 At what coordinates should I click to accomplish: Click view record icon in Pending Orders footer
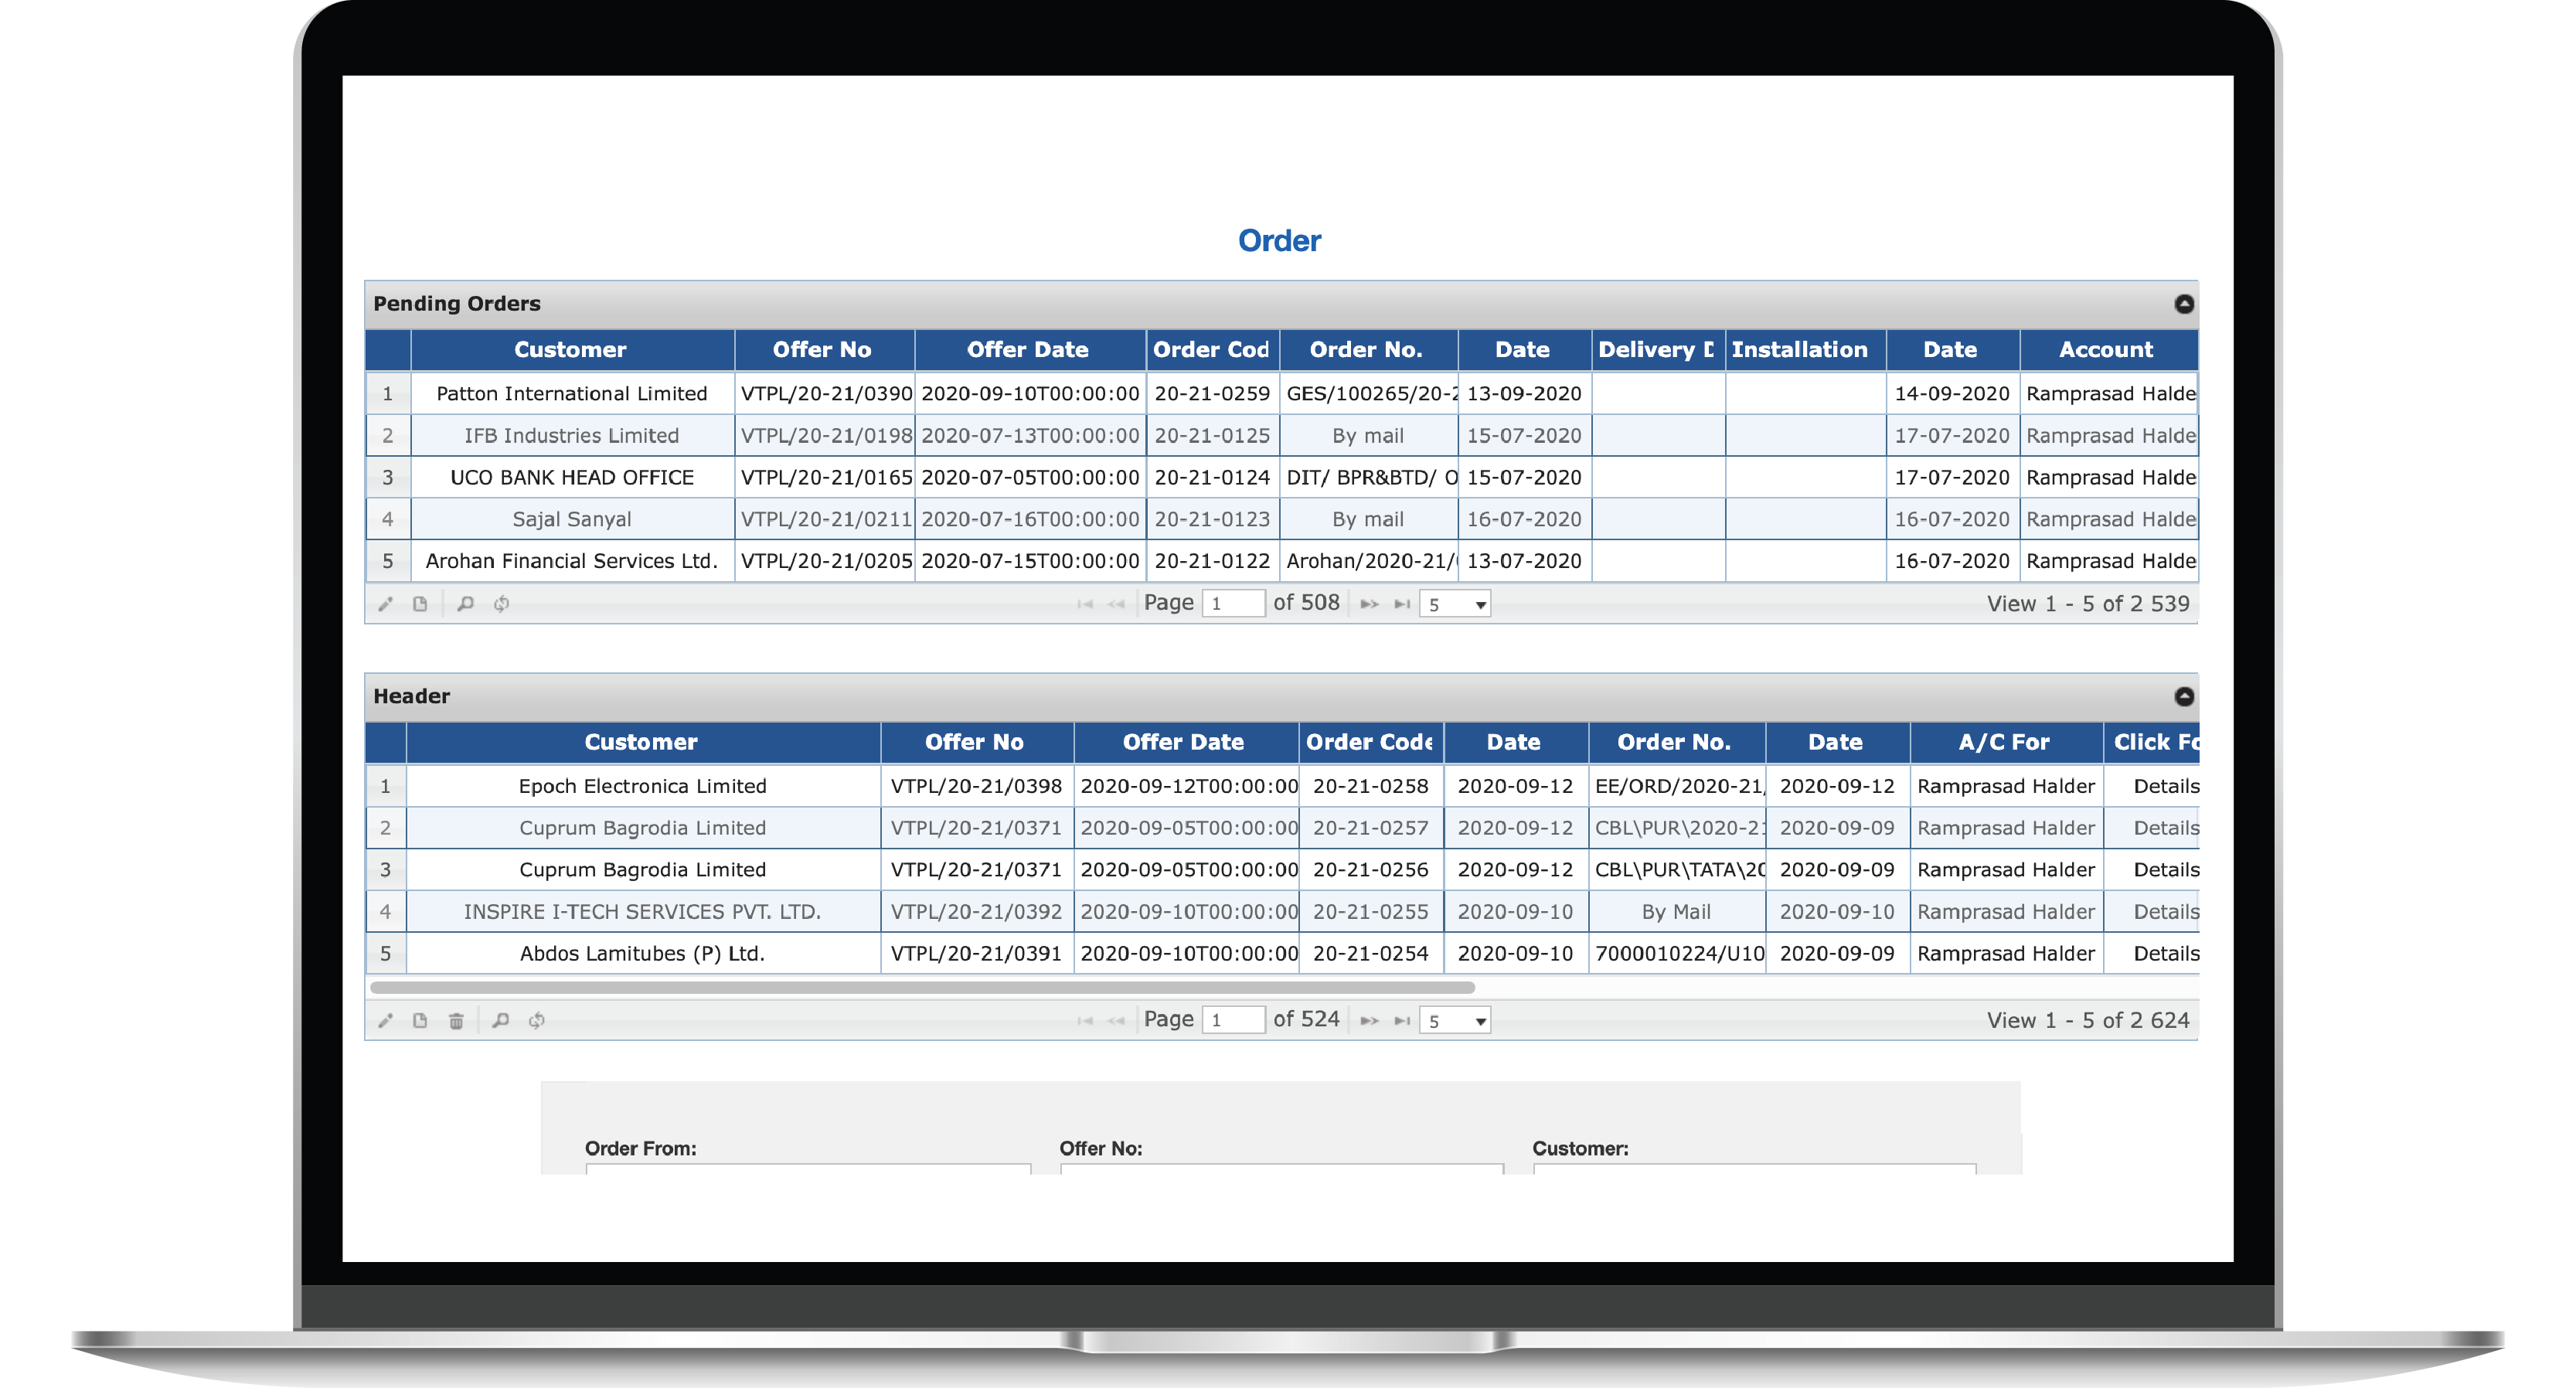coord(420,604)
